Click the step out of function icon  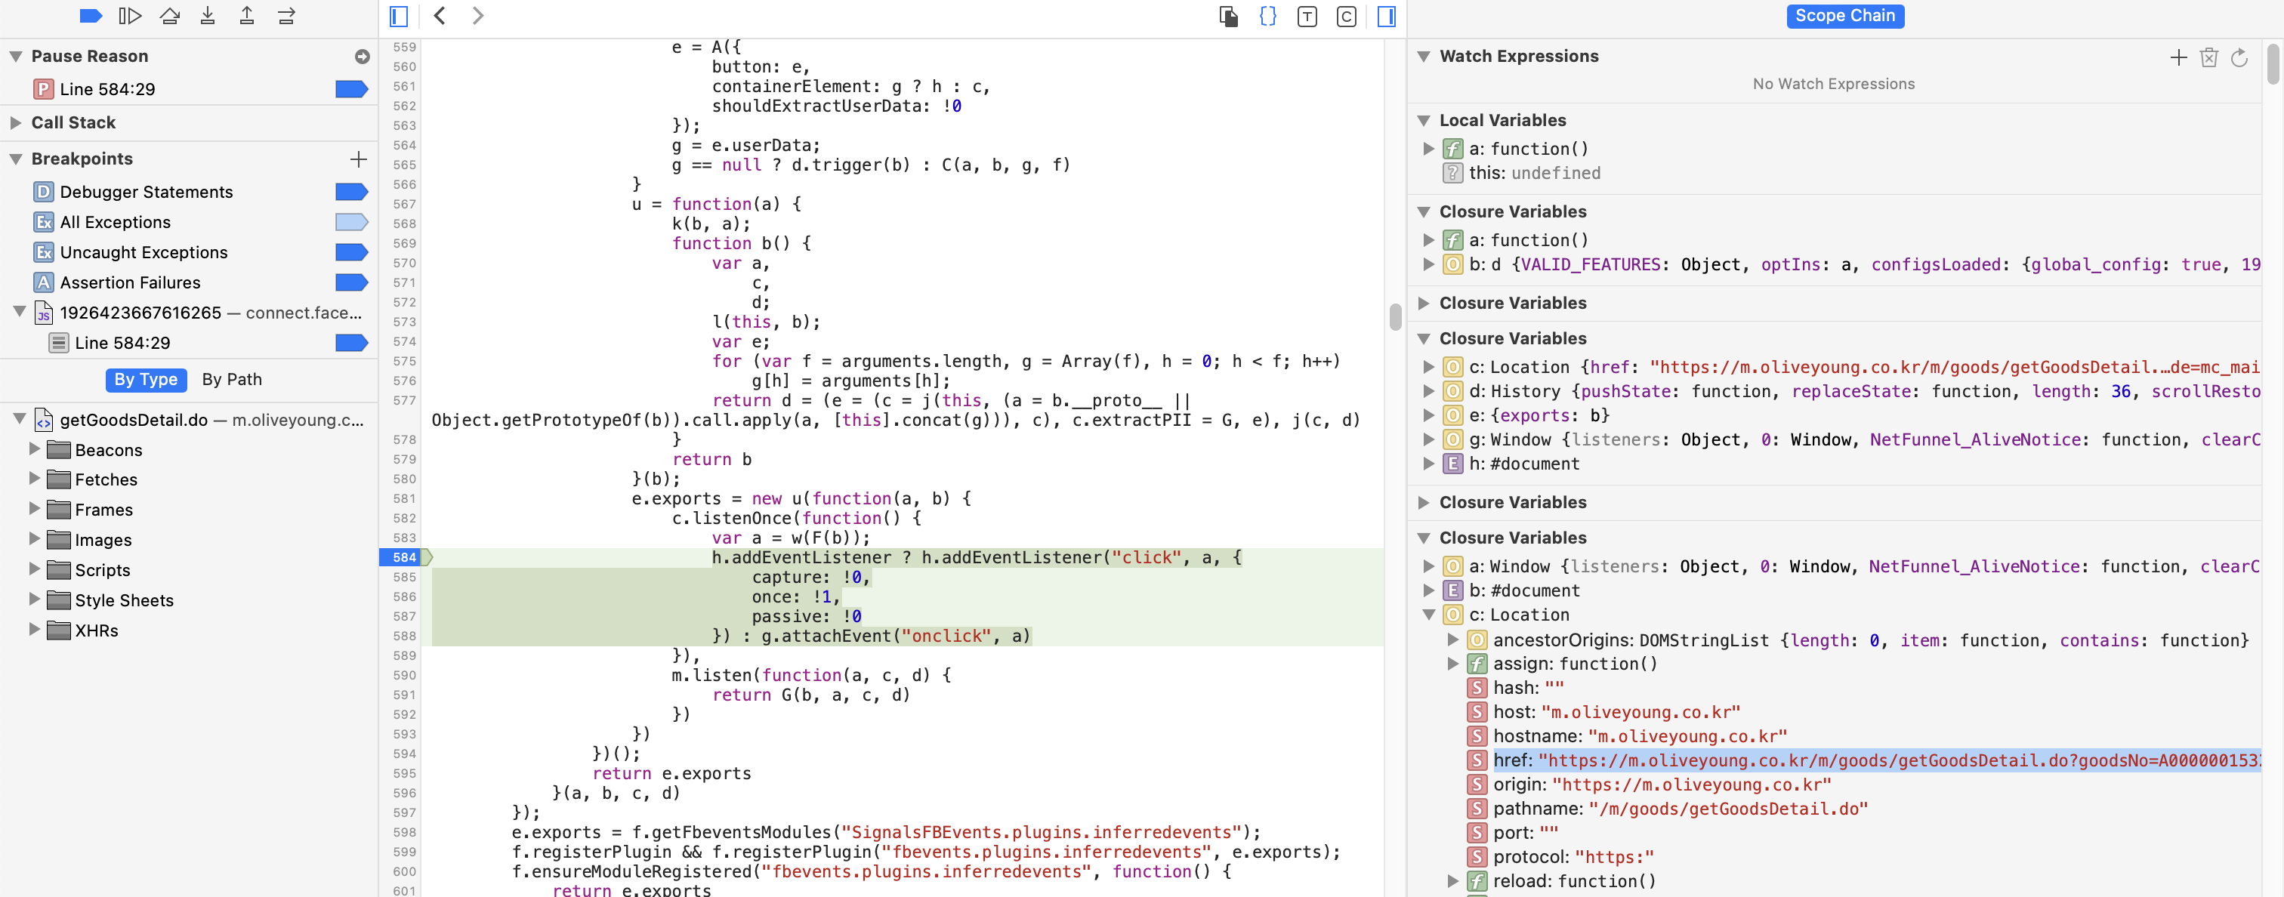point(246,16)
